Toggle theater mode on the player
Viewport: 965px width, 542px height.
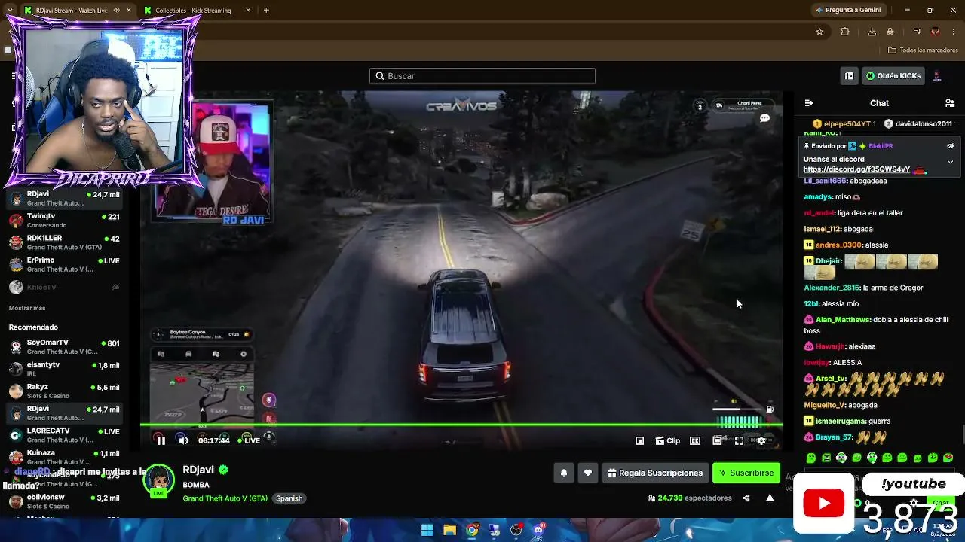(x=717, y=440)
